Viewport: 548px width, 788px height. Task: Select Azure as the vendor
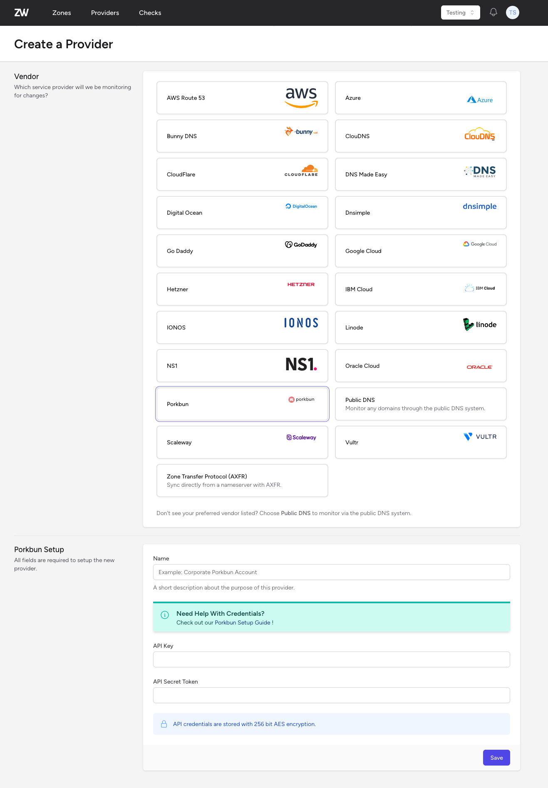click(x=420, y=98)
